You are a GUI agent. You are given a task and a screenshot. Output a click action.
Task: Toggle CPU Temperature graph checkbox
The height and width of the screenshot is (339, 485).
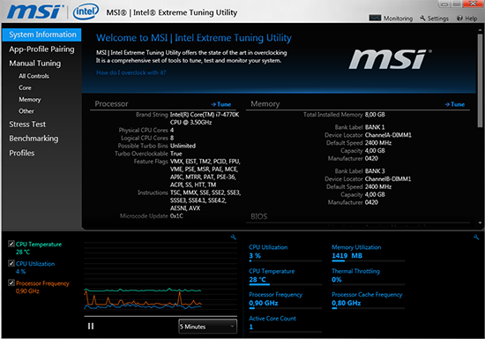coord(11,244)
